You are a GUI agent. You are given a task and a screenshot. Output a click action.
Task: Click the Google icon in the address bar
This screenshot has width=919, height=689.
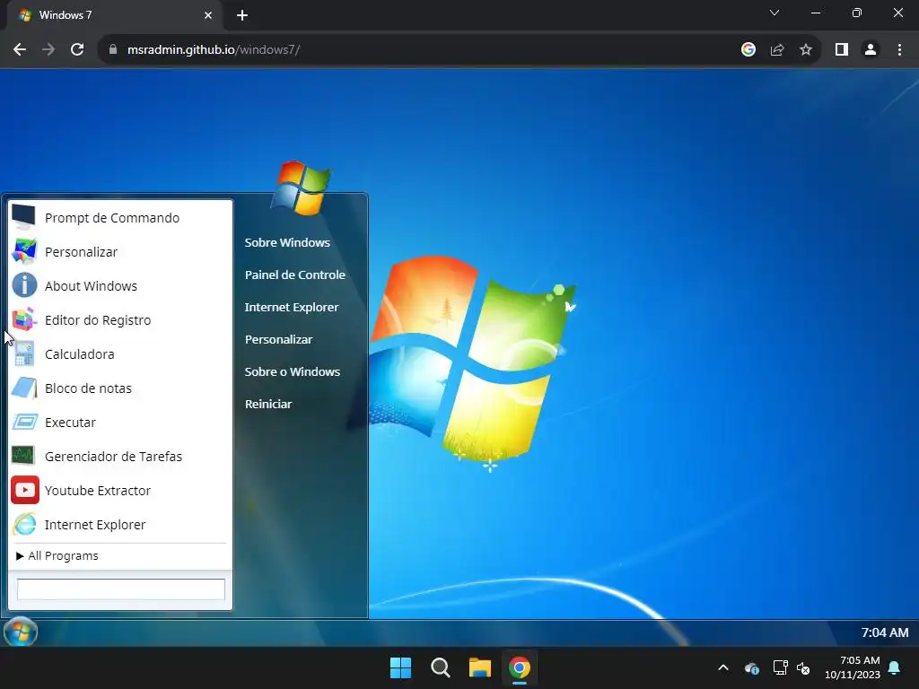click(748, 50)
